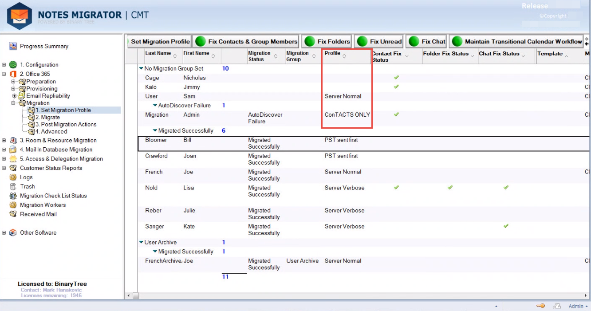Viewport: 591px width, 311px height.
Task: Open the Admin dropdown in status bar
Action: coord(579,306)
